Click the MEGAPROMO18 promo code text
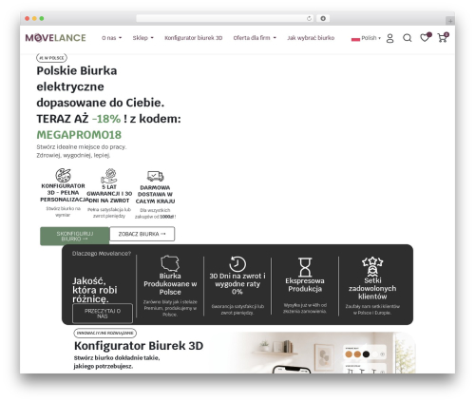This screenshot has width=475, height=402. pyautogui.click(x=79, y=135)
